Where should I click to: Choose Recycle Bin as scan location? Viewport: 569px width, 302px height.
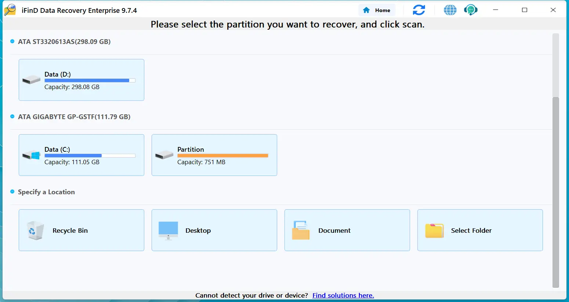81,230
